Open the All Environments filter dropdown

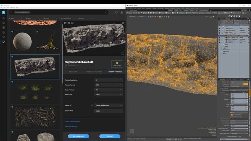tap(67, 18)
